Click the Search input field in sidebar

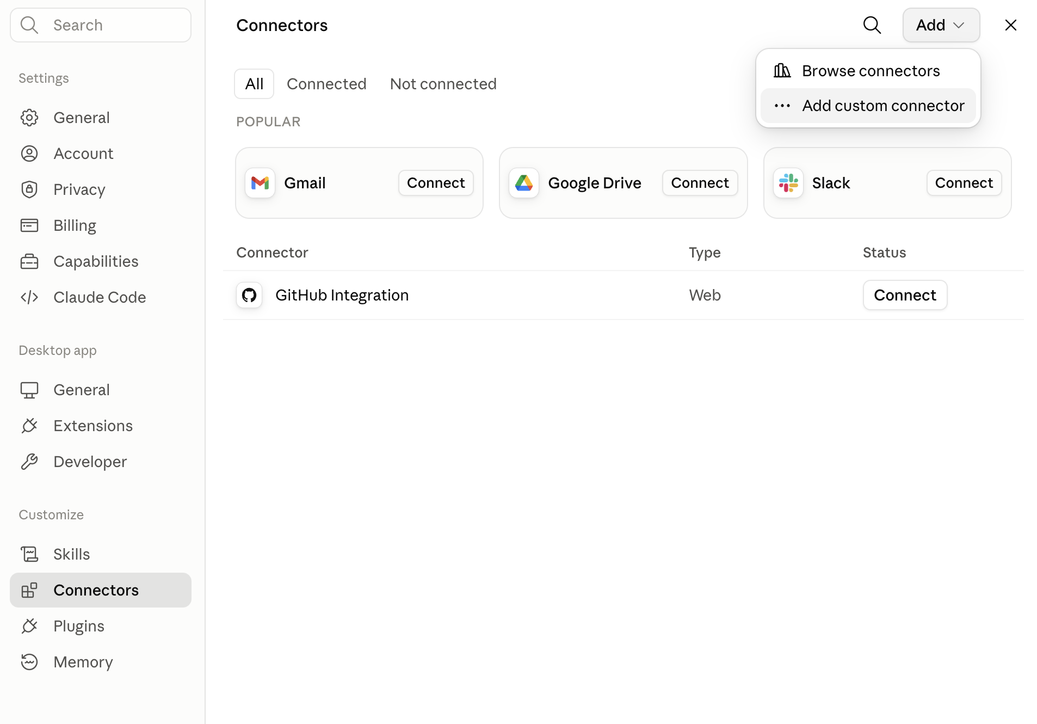pyautogui.click(x=101, y=25)
